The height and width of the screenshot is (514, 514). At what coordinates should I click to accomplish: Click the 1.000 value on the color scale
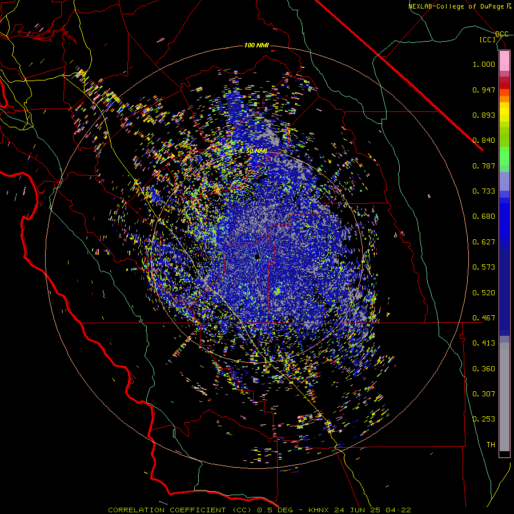pyautogui.click(x=484, y=64)
